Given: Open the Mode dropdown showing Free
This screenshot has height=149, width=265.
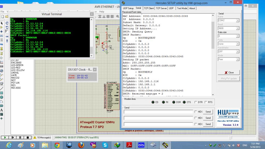Looking at the screenshot, I should click(x=228, y=59).
